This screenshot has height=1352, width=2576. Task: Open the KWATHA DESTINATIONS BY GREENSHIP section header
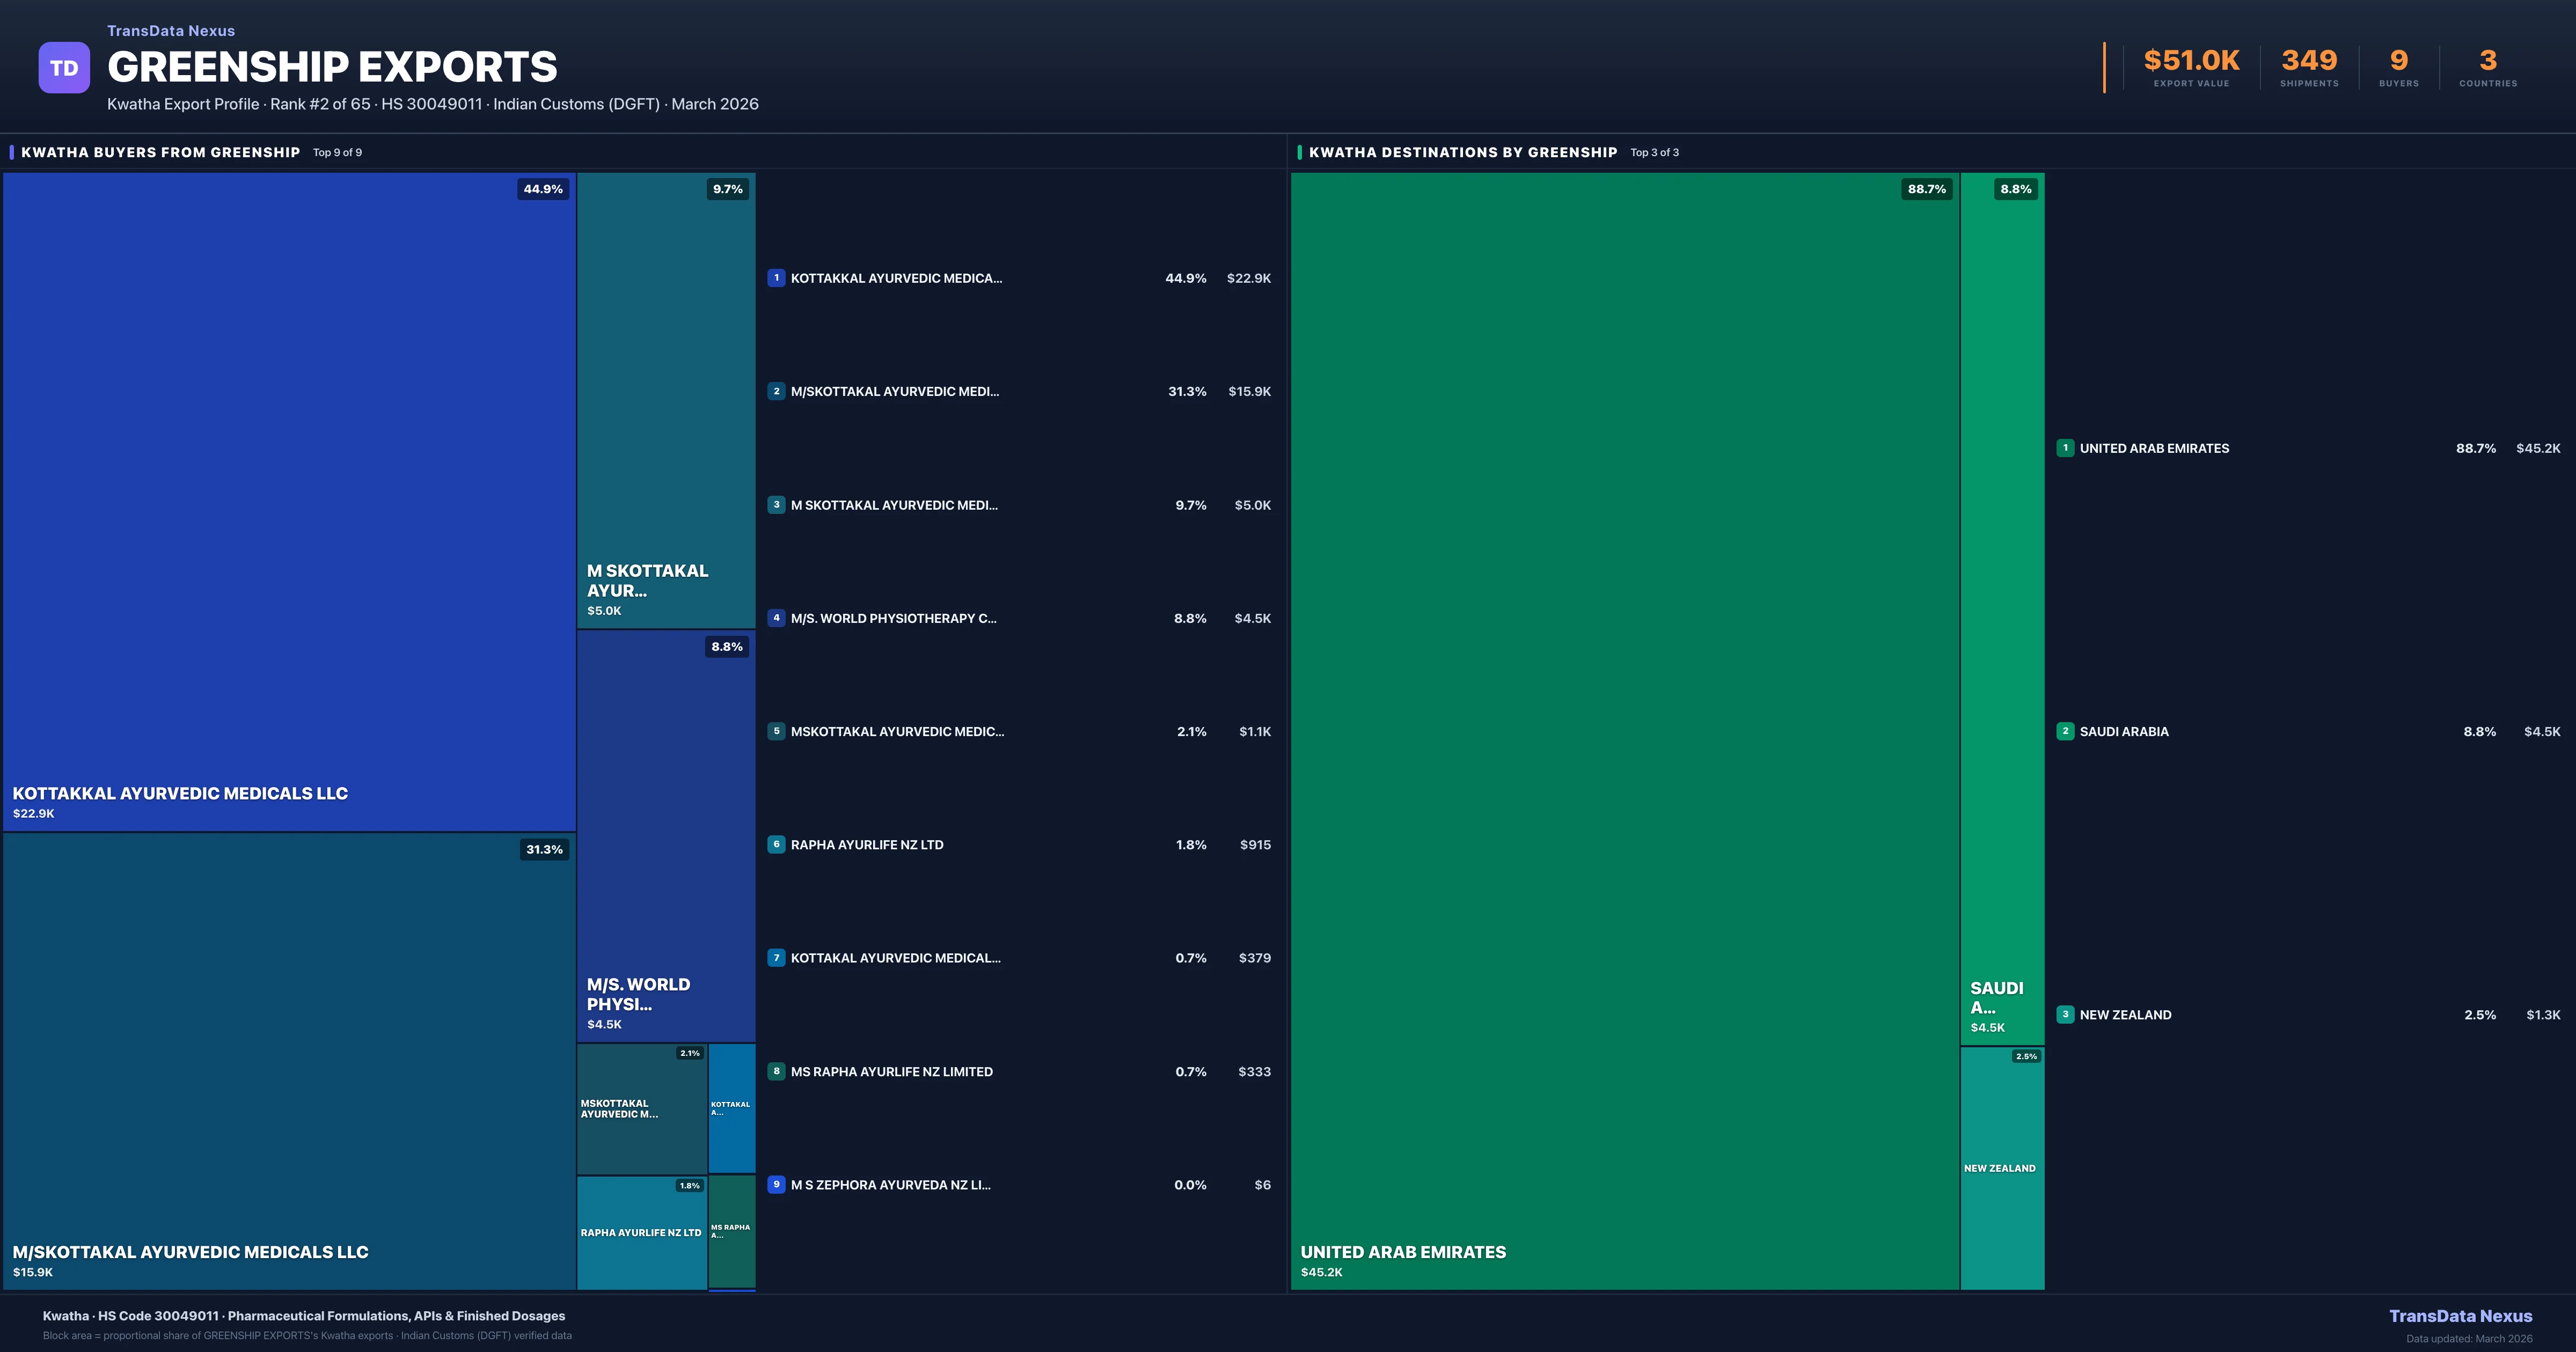coord(1463,152)
